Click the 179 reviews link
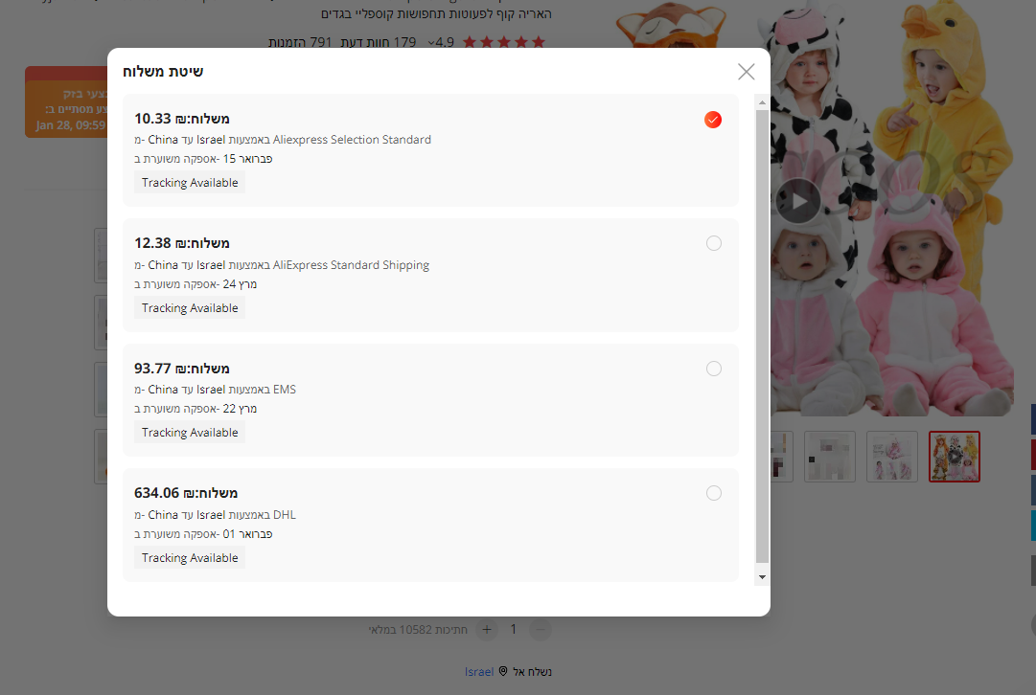The height and width of the screenshot is (695, 1036). [x=378, y=42]
